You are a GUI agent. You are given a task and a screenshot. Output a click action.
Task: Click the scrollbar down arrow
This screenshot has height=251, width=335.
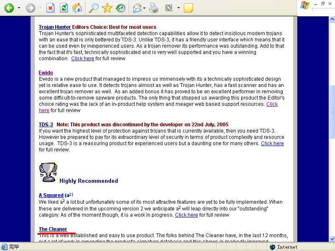point(332,239)
